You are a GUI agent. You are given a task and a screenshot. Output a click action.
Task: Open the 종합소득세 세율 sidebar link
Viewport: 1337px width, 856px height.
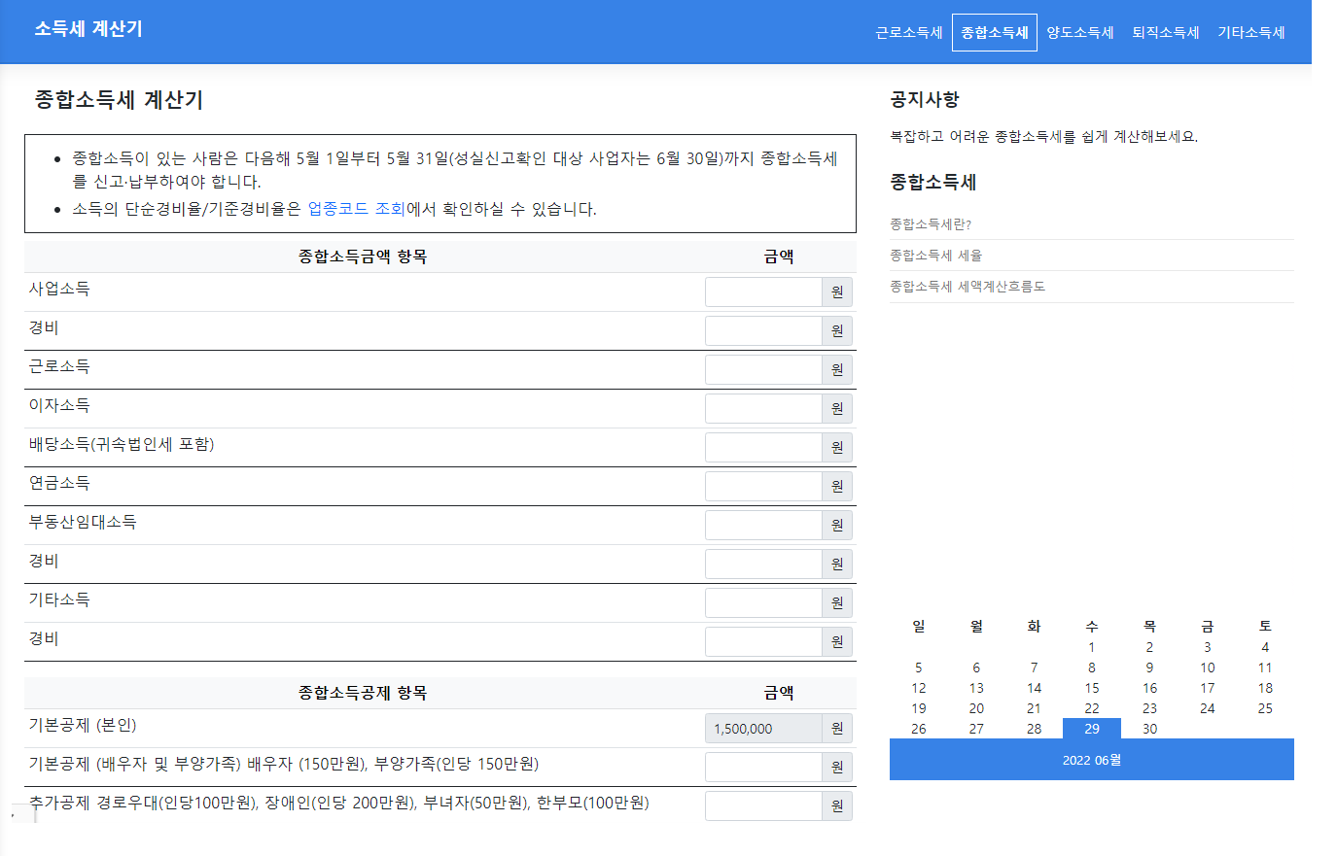pyautogui.click(x=936, y=256)
